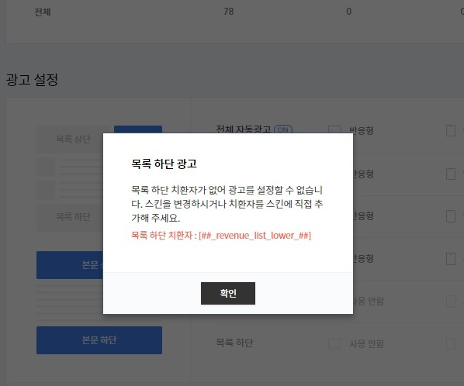Click the dialog title 목록 하단 광고
This screenshot has width=464, height=386.
tap(164, 164)
